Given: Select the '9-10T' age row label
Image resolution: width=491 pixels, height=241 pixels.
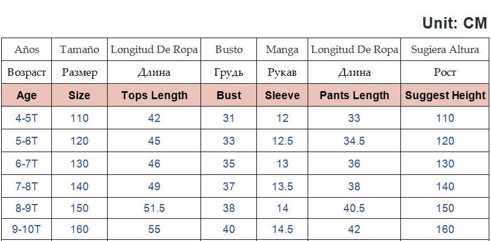Looking at the screenshot, I should tap(27, 229).
